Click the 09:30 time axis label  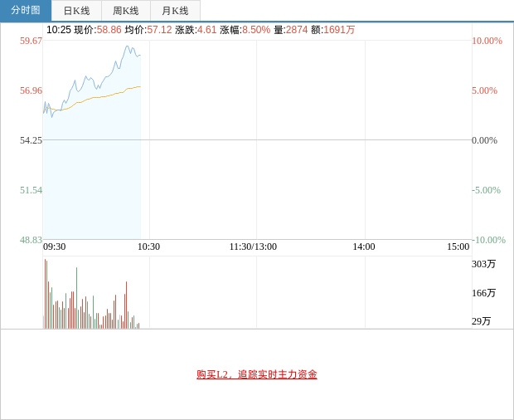(x=55, y=247)
